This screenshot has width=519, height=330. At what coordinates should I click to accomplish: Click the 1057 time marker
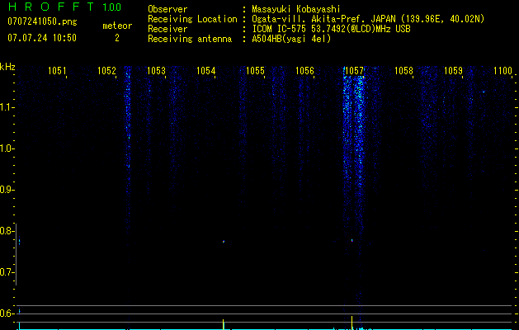pyautogui.click(x=354, y=71)
